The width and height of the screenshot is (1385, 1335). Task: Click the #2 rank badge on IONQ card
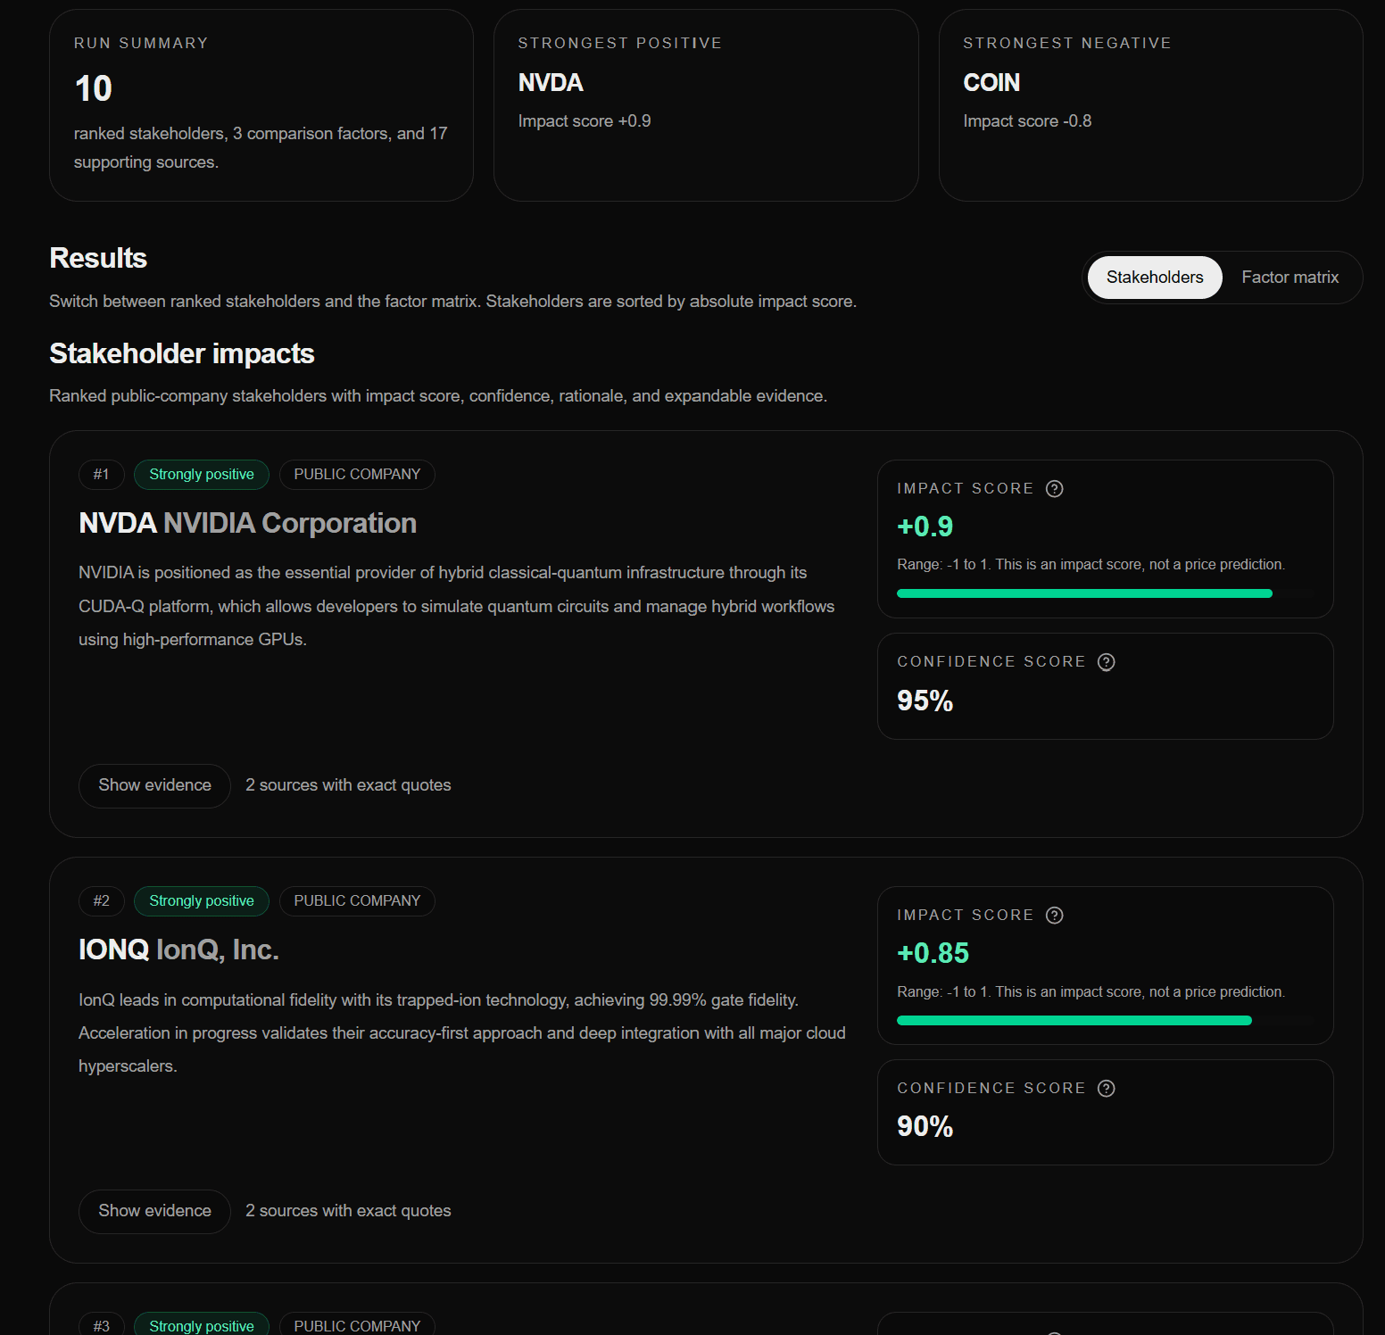coord(101,900)
